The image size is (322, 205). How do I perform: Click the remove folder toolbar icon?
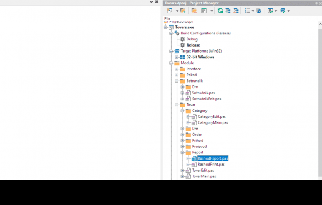tap(194, 11)
